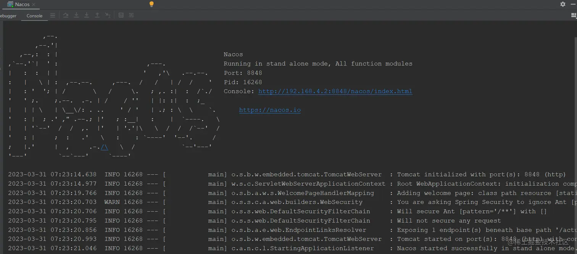Click the Show Execution Point icon

(x=66, y=15)
